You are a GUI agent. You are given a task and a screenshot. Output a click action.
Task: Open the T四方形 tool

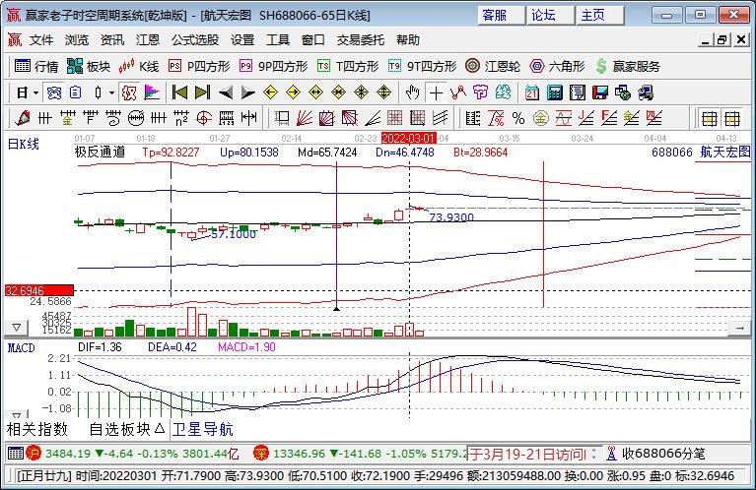pyautogui.click(x=348, y=66)
